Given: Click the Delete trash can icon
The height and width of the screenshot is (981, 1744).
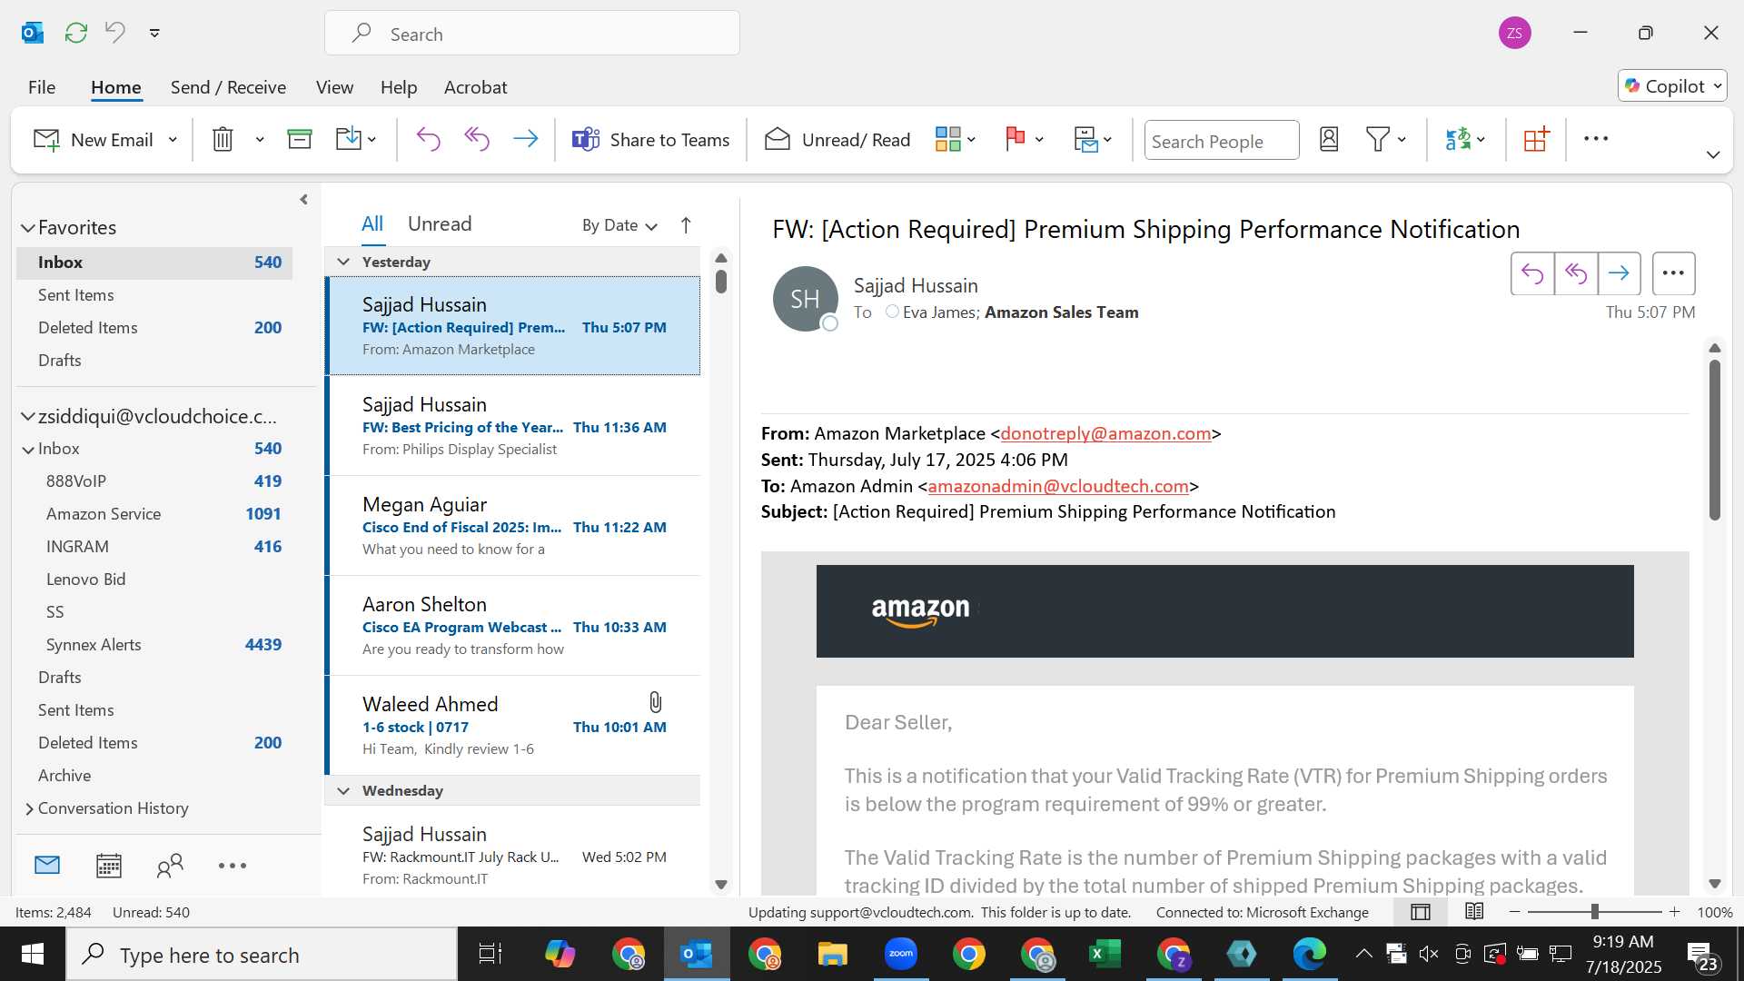Looking at the screenshot, I should [x=223, y=139].
